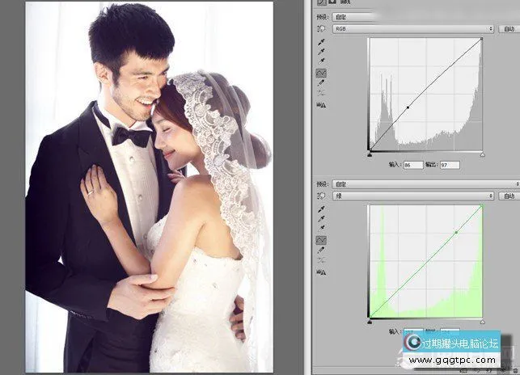Click histogram warning icon in RGB curves panel
The image size is (520, 375).
(x=321, y=104)
